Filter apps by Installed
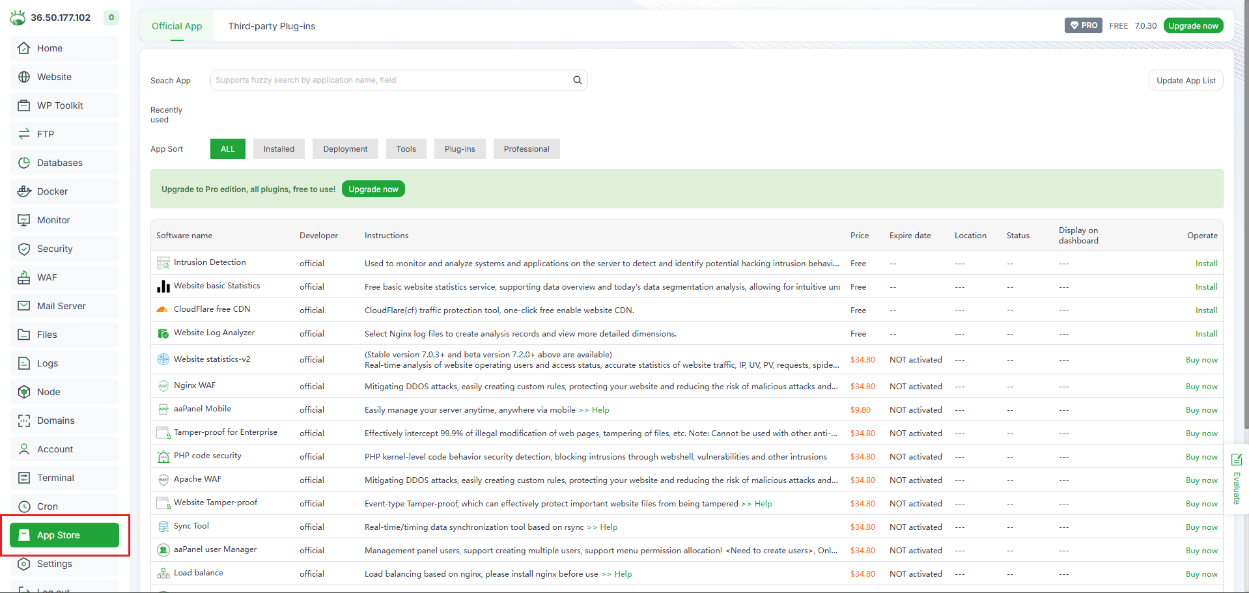 tap(279, 149)
